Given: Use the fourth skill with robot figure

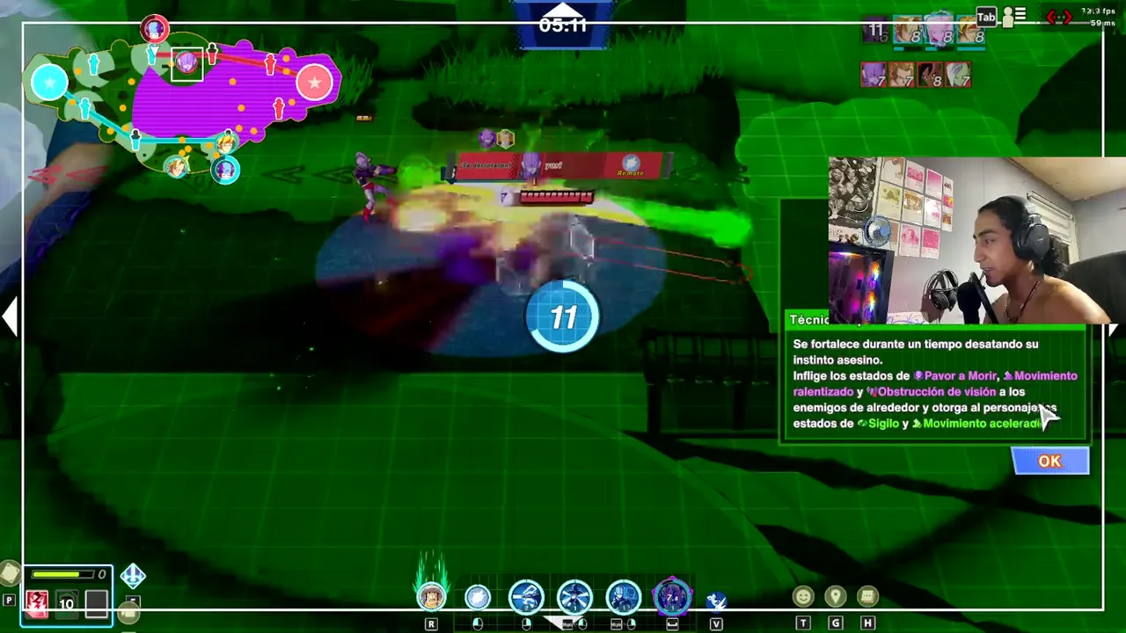Looking at the screenshot, I should click(623, 597).
